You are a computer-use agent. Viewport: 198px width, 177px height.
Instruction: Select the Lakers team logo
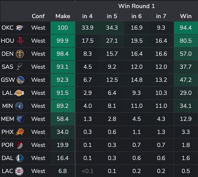(x=19, y=93)
